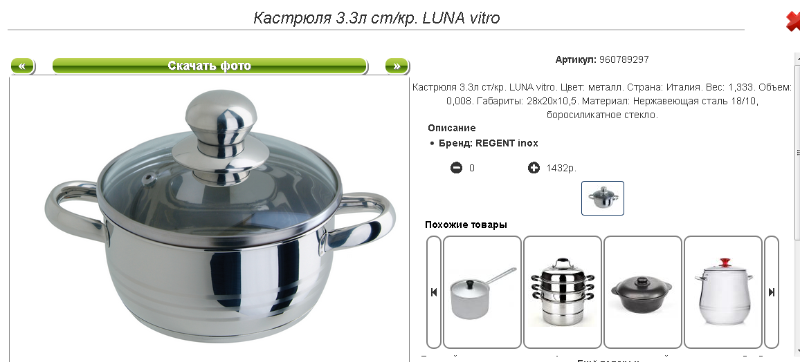Open the black cast-iron pot product

pos(642,292)
